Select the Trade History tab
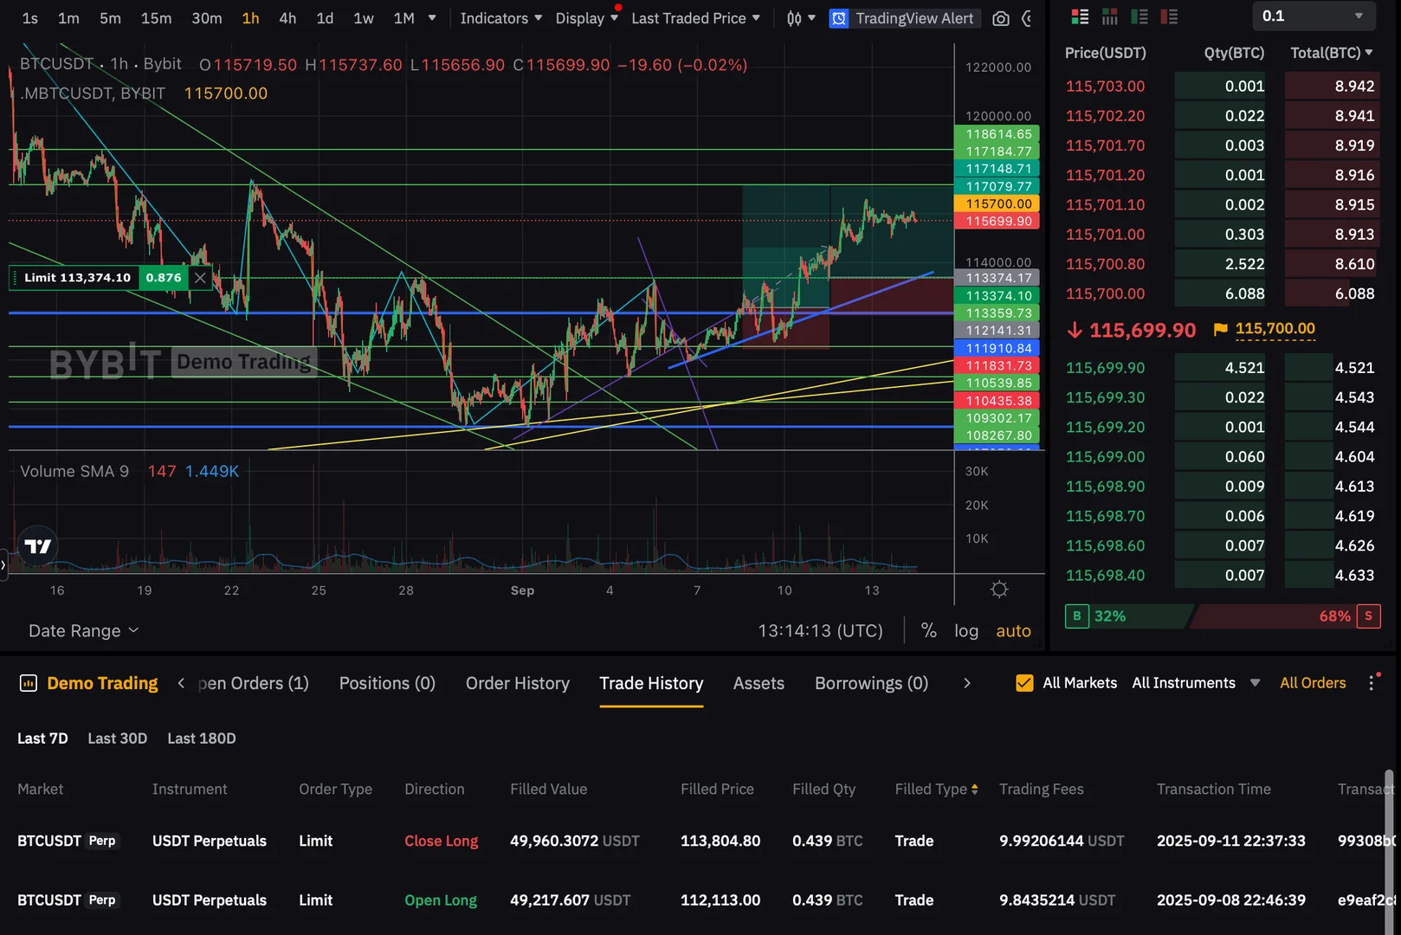Viewport: 1401px width, 935px height. point(651,683)
